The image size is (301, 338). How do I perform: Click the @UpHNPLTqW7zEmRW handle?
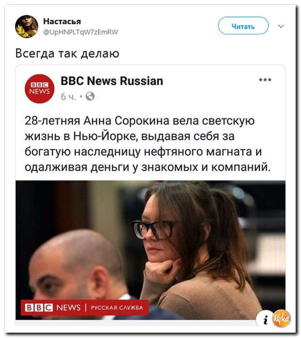(81, 32)
